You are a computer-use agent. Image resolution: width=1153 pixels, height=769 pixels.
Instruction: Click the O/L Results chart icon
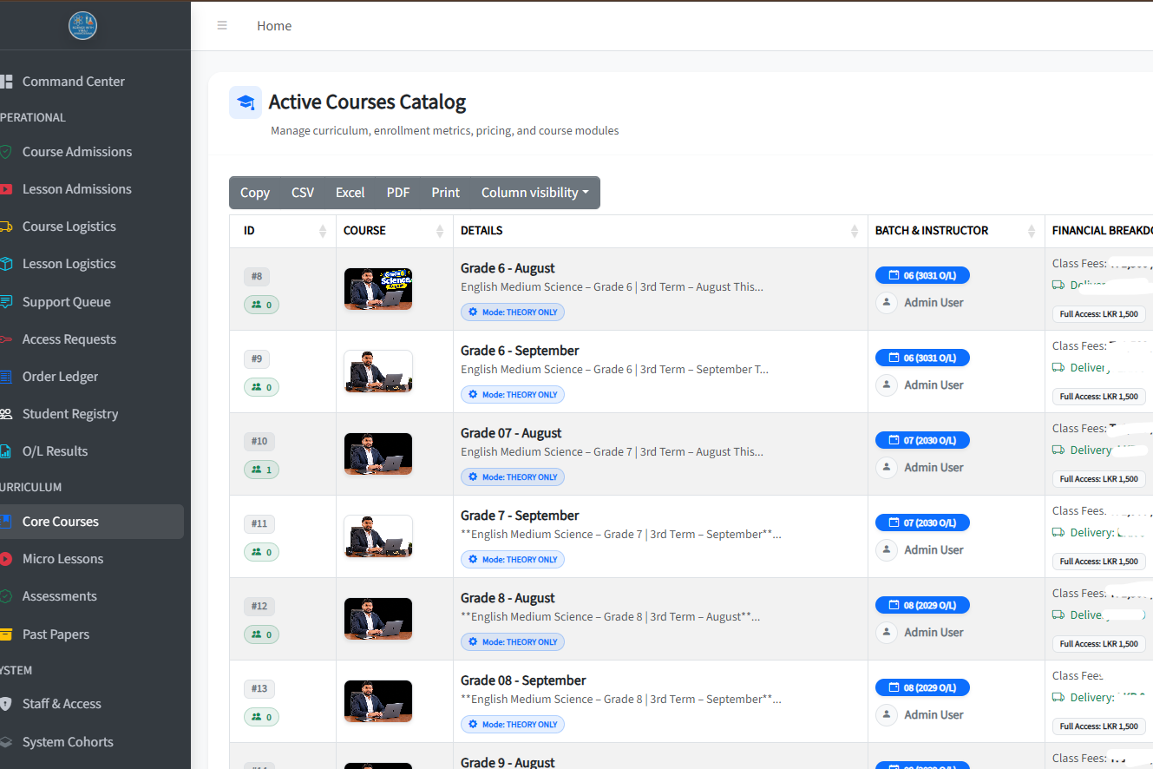point(6,451)
